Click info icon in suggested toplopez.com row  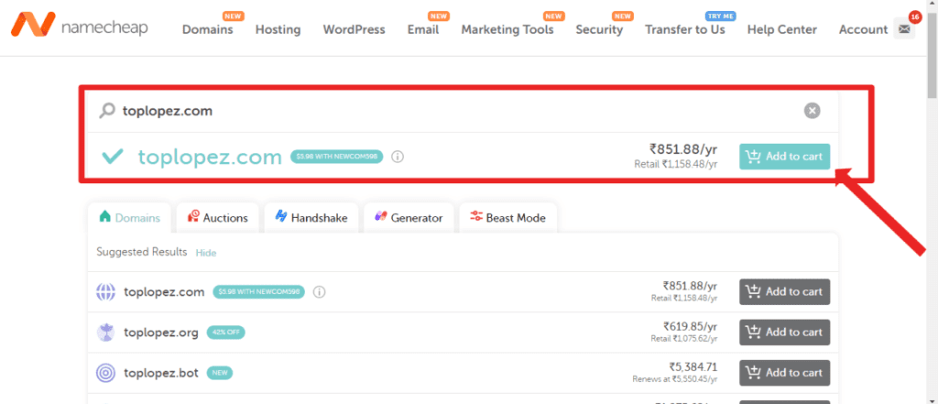tap(320, 292)
